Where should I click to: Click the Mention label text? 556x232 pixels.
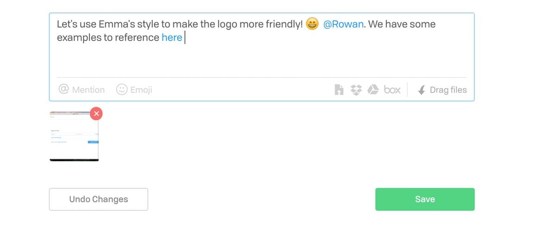(x=88, y=90)
